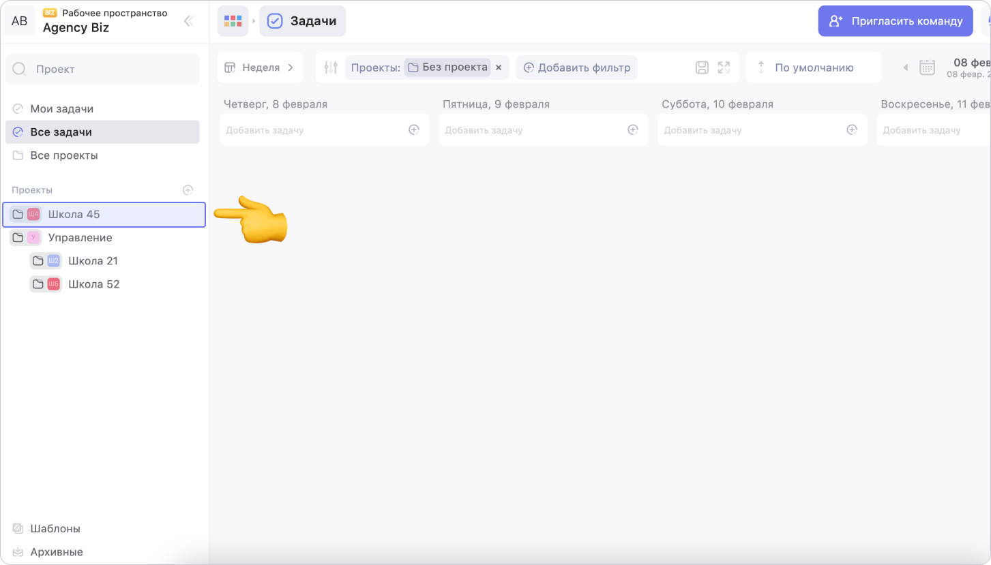
Task: Add task field under Пятница, 9 февраля
Action: click(544, 129)
